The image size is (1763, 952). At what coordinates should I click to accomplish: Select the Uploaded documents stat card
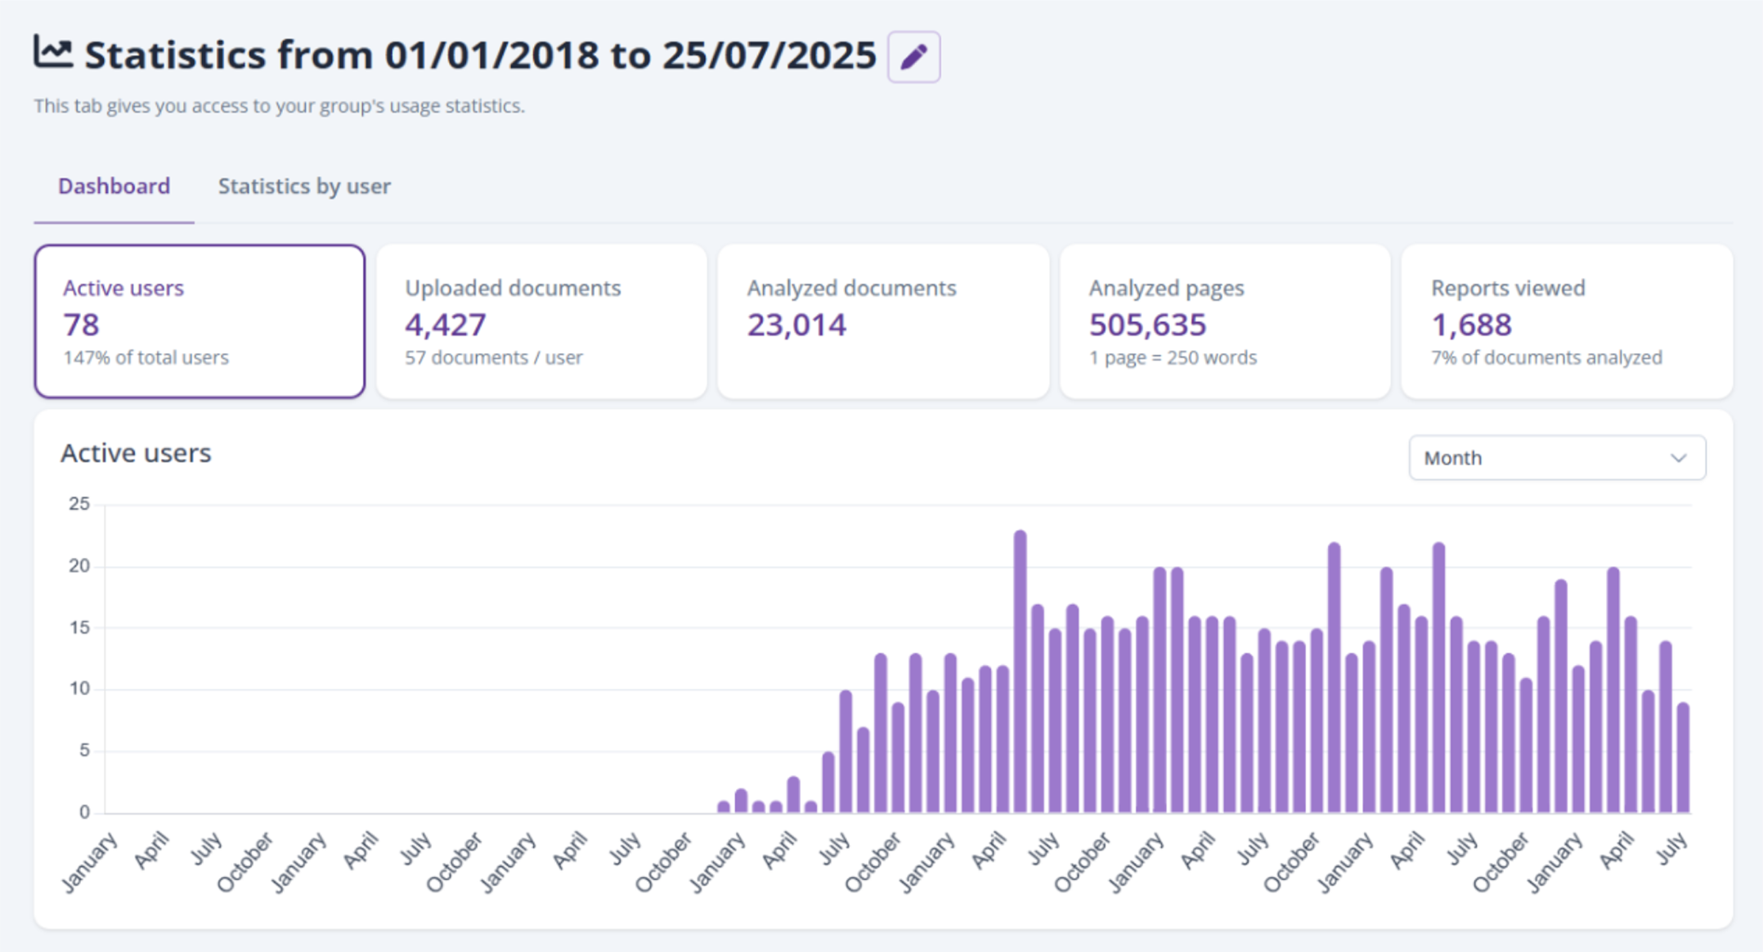tap(541, 321)
